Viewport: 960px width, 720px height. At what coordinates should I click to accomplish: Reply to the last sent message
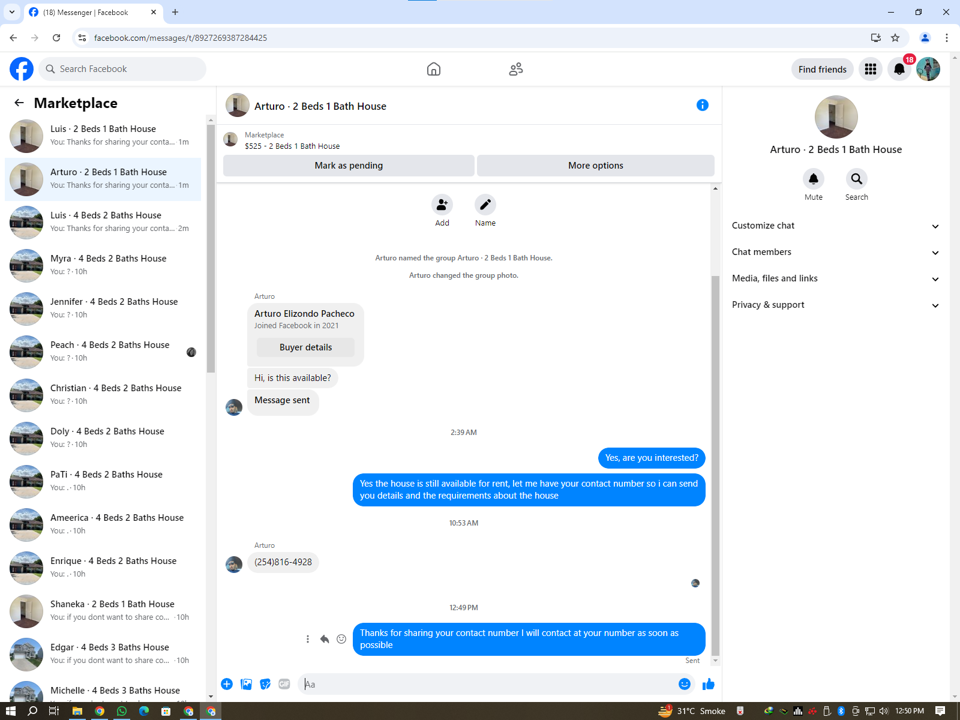coord(325,639)
